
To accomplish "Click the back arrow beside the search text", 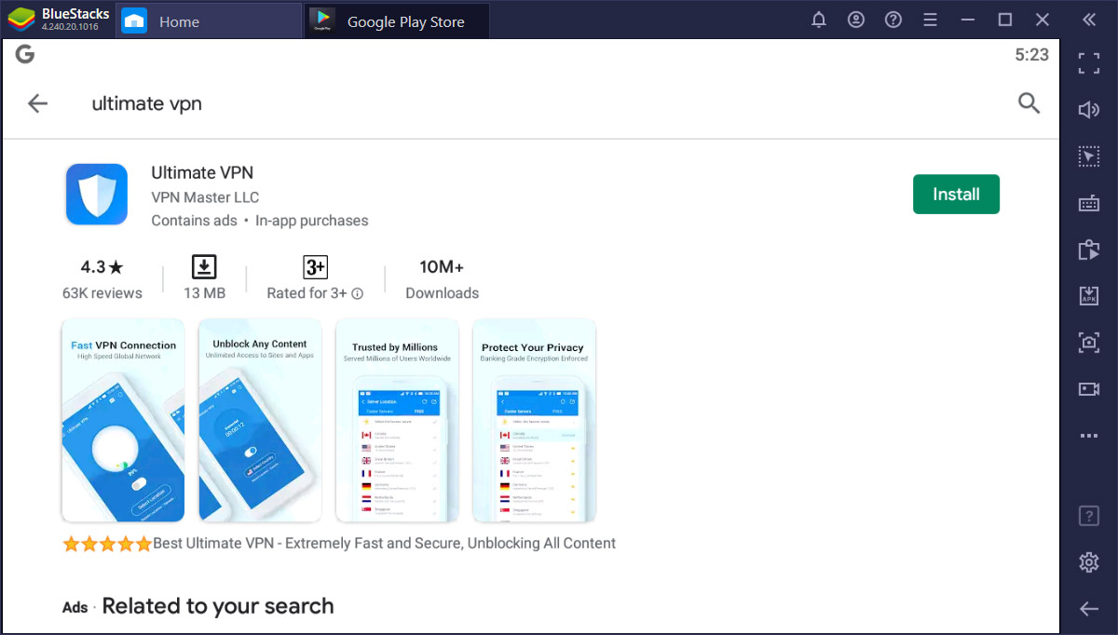I will click(37, 103).
